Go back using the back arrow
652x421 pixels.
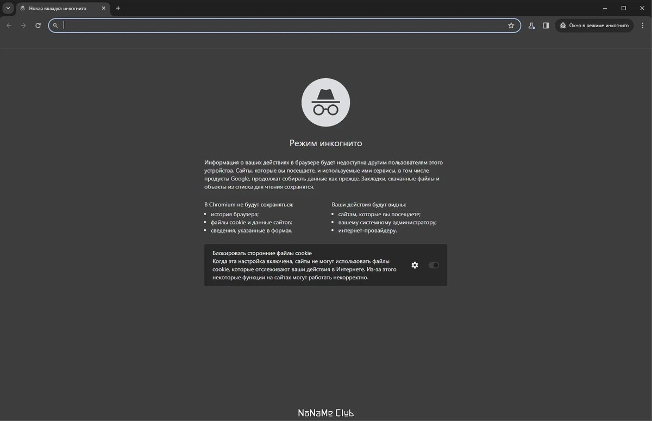pyautogui.click(x=9, y=26)
